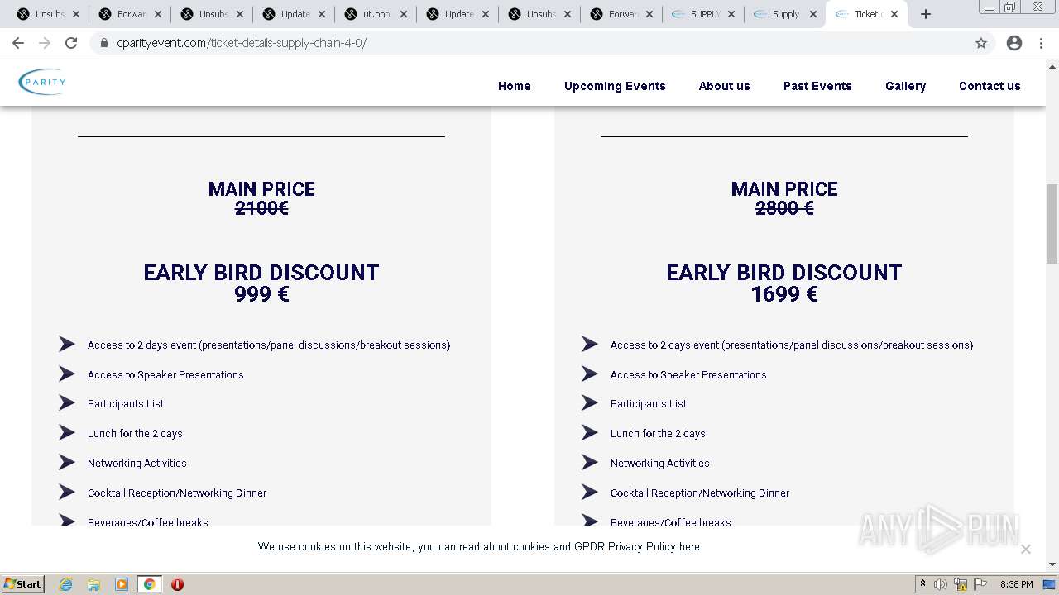Reload the page with the refresh icon

[x=71, y=43]
